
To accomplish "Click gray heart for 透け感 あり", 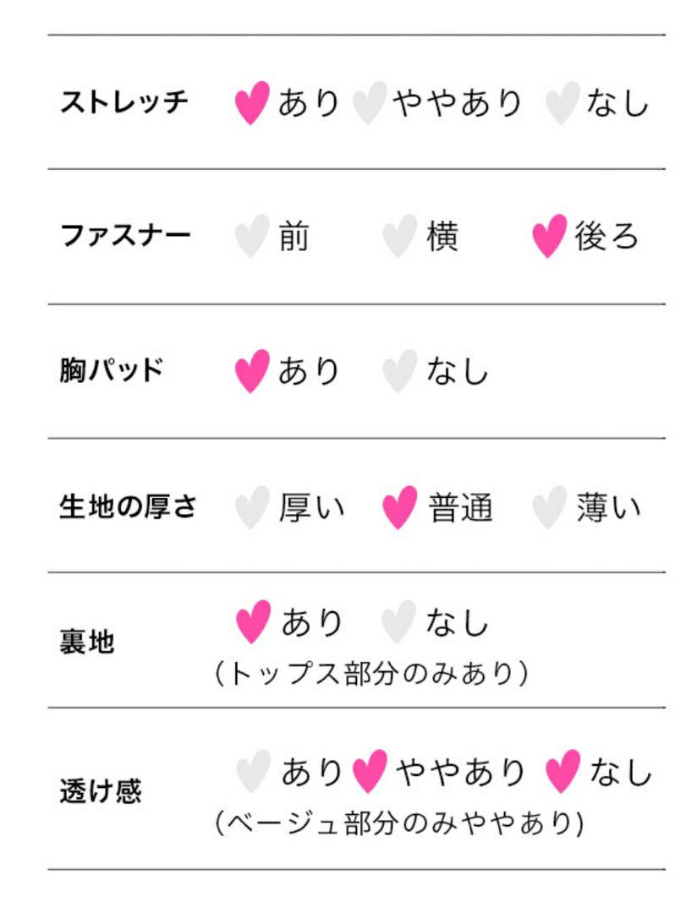I will coord(254,771).
